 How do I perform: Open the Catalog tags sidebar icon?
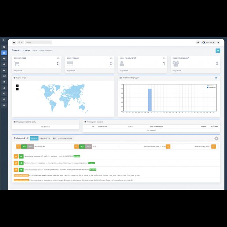point(4,59)
